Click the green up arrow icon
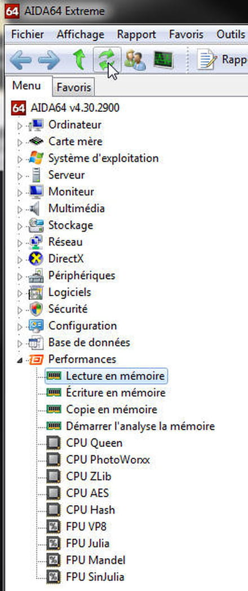Screen dimensions: 248x591 (79, 60)
